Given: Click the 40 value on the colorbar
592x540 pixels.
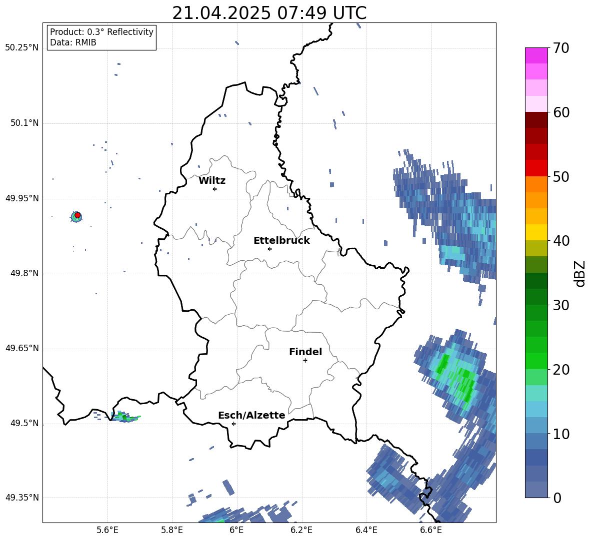Looking at the screenshot, I should coord(561,241).
